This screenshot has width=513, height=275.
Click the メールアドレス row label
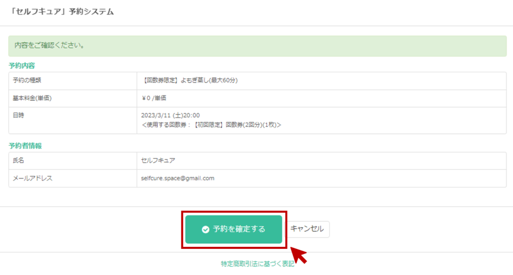[33, 178]
